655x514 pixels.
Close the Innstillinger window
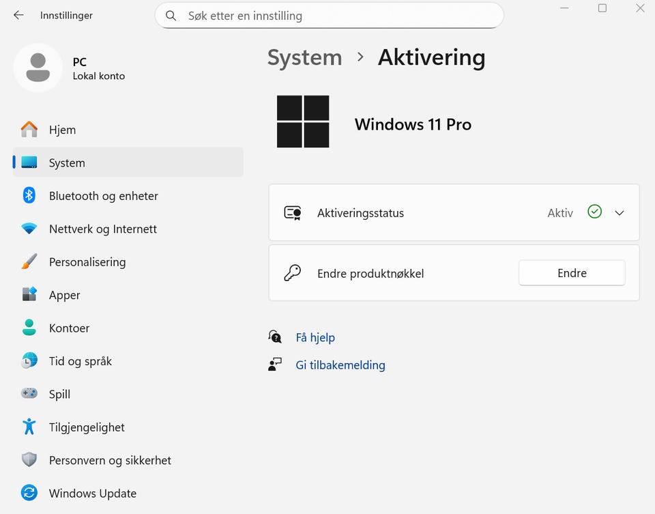[640, 8]
